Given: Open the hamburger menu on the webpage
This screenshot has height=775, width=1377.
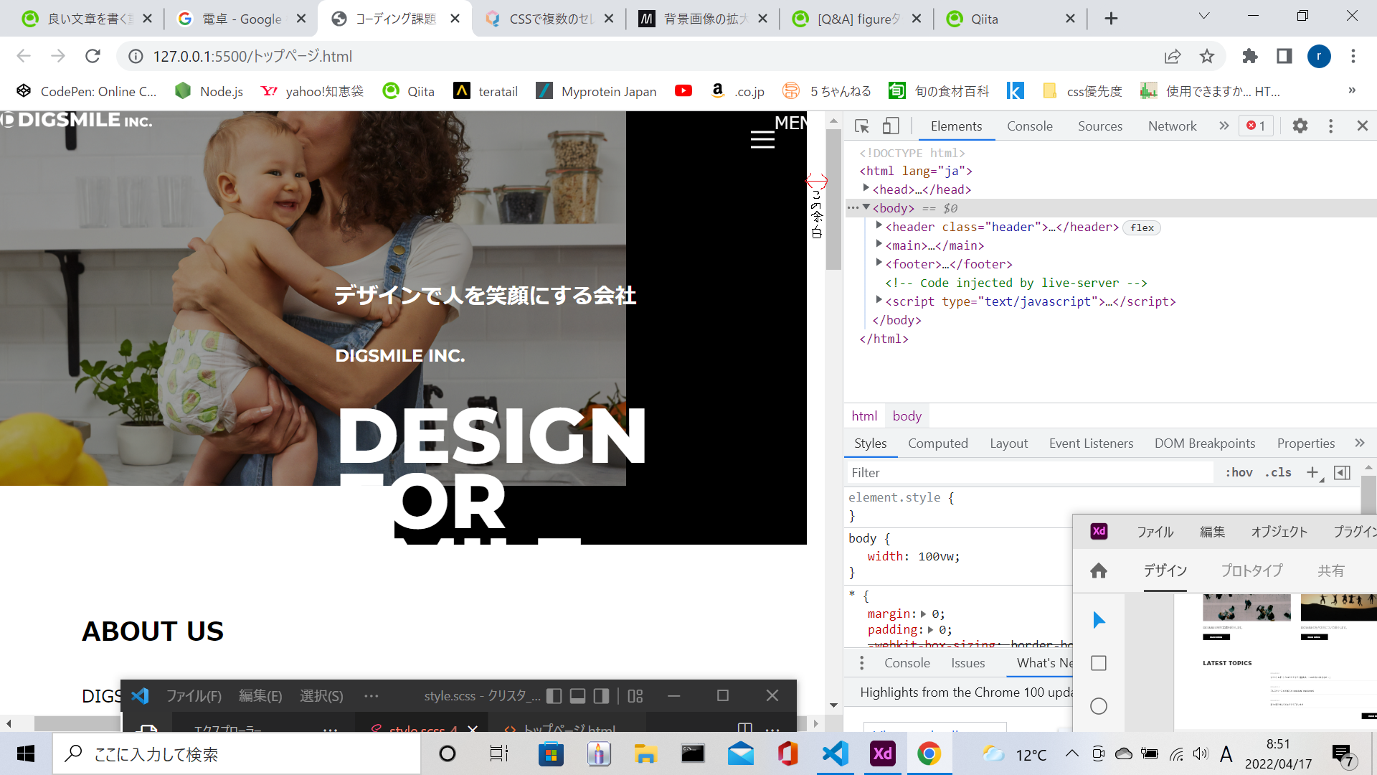Looking at the screenshot, I should click(762, 139).
